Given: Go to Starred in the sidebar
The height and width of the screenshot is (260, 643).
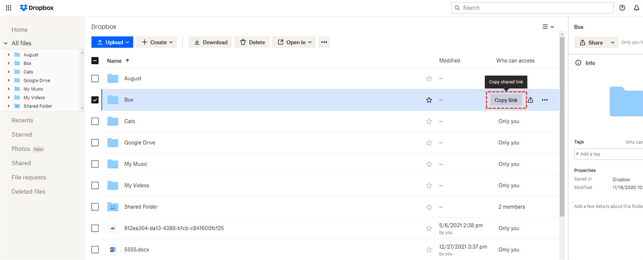Looking at the screenshot, I should click(22, 135).
